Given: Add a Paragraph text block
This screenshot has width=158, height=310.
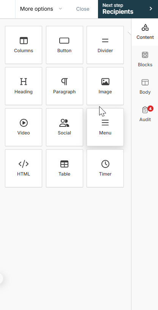Looking at the screenshot, I should [64, 86].
